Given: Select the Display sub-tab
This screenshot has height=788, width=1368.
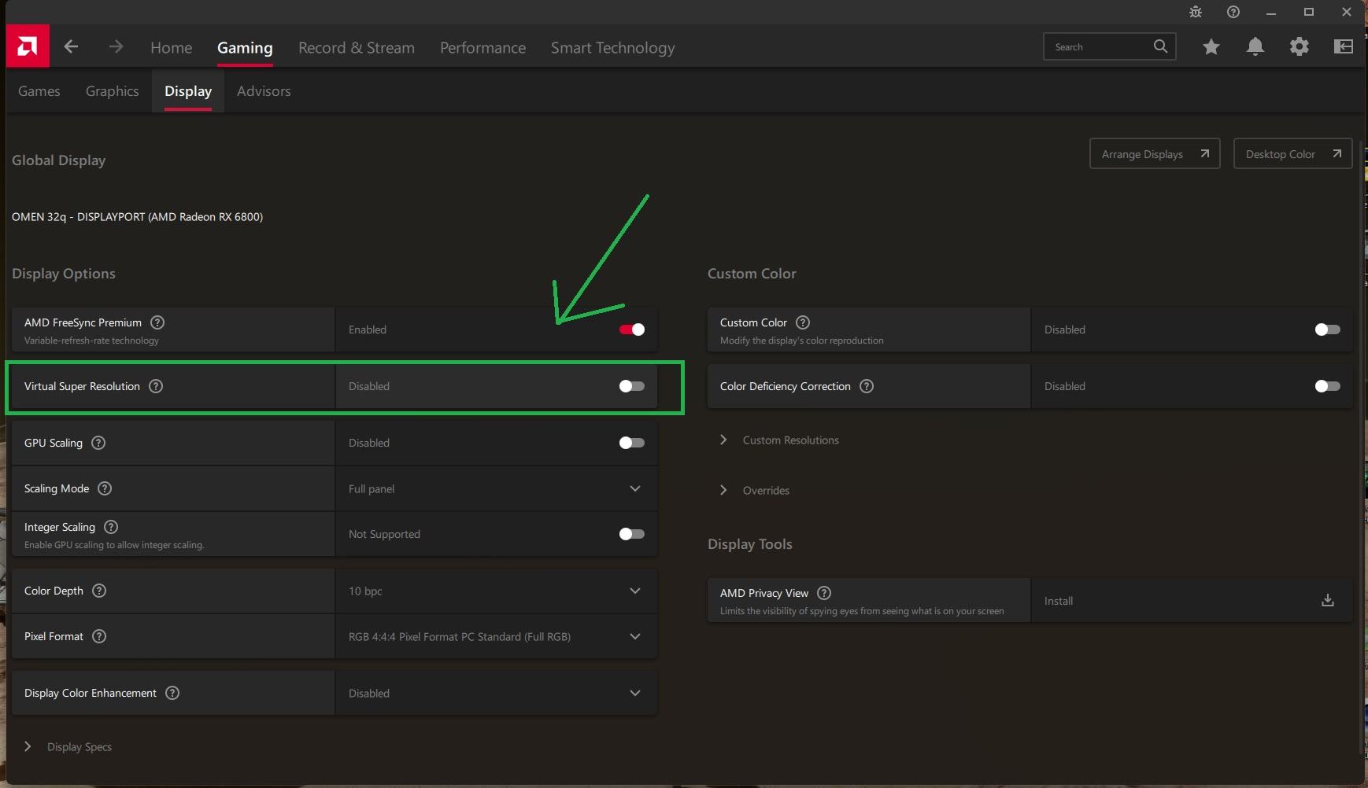Looking at the screenshot, I should [x=188, y=90].
